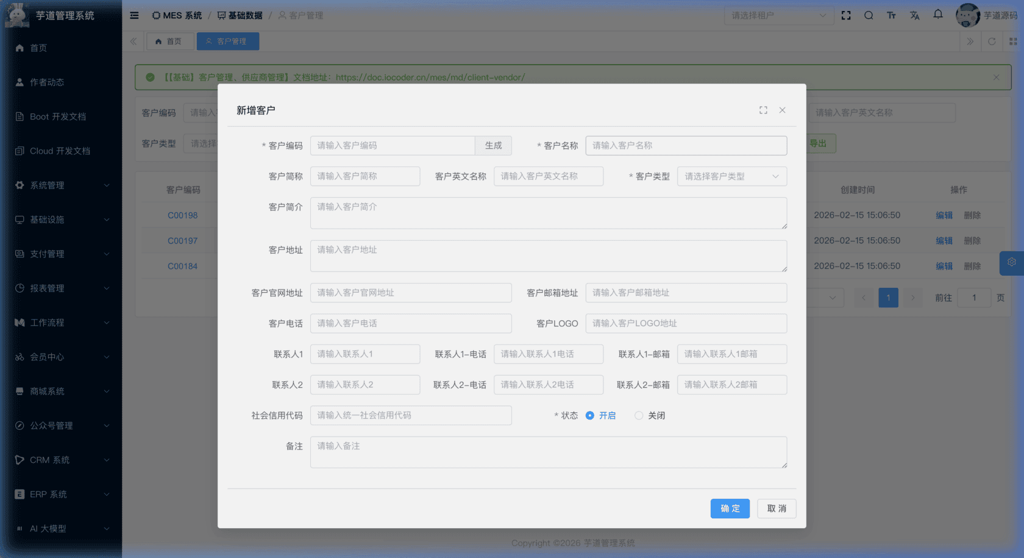Toggle the browser fullscreen icon in the top bar

(846, 15)
